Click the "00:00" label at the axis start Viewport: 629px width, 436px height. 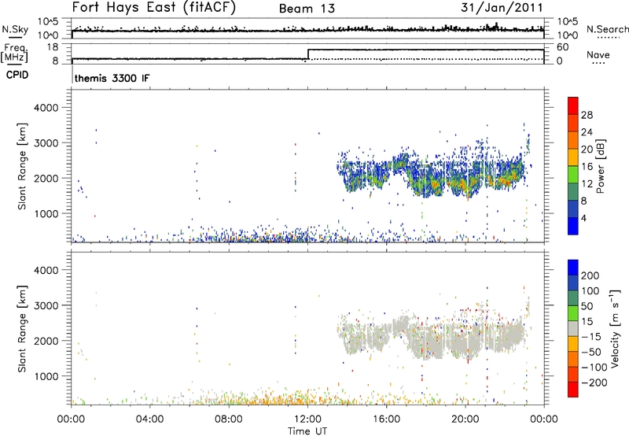(x=71, y=419)
